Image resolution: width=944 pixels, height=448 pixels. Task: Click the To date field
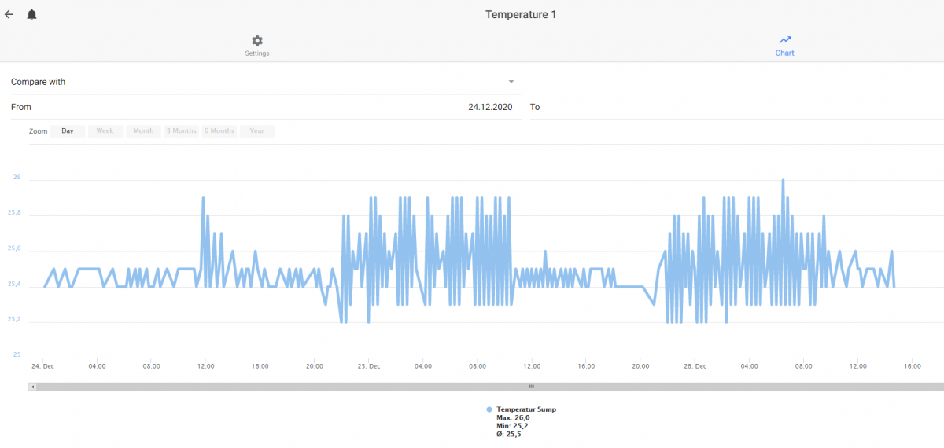(x=736, y=107)
